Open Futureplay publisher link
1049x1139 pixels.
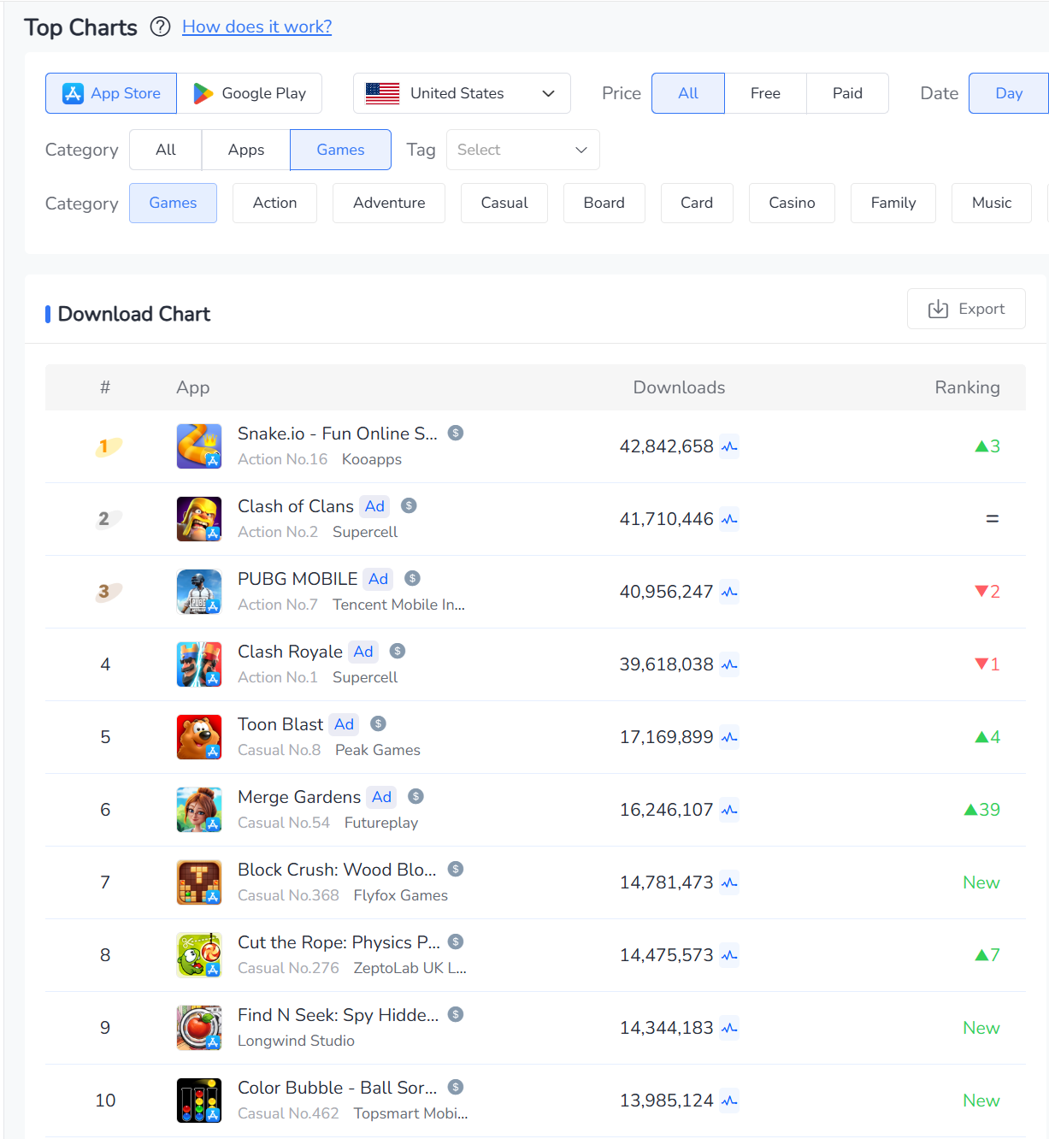click(x=381, y=823)
